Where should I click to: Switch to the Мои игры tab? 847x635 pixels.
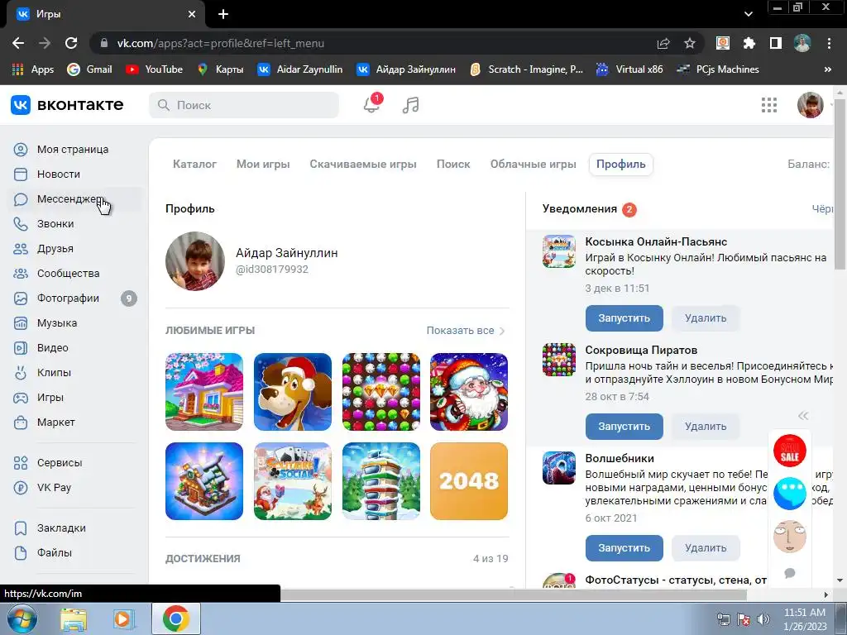click(x=263, y=165)
